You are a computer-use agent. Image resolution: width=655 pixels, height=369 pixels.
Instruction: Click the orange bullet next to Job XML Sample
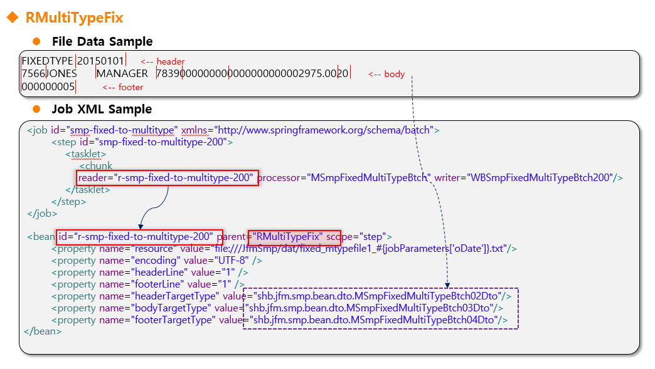tap(36, 109)
